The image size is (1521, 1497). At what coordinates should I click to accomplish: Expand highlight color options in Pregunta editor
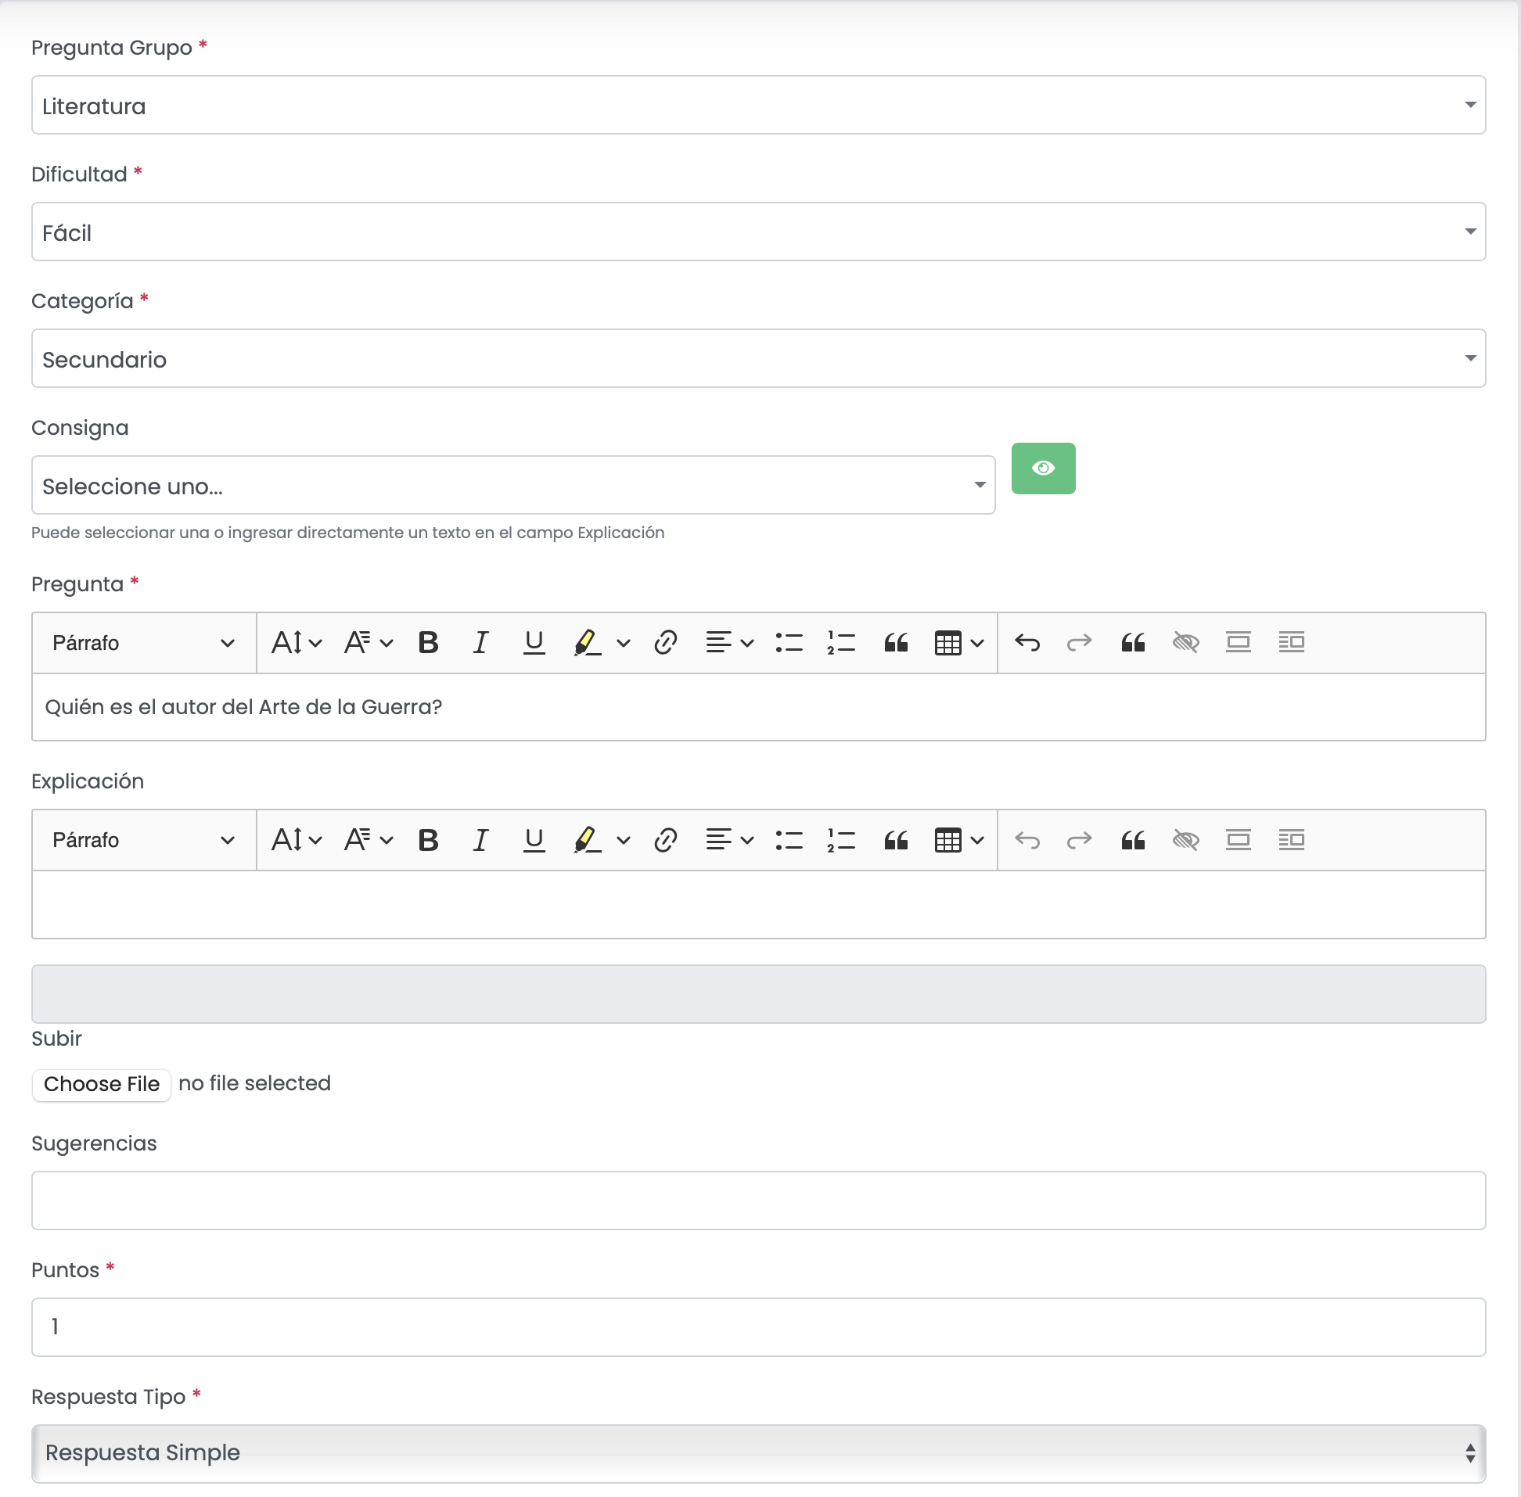pos(623,643)
